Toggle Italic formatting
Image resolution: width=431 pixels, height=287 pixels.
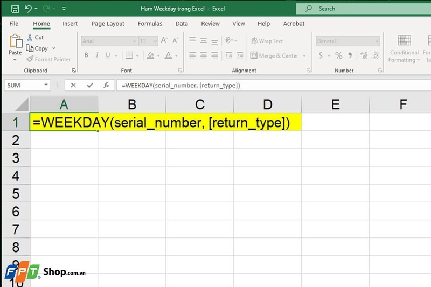pyautogui.click(x=97, y=55)
